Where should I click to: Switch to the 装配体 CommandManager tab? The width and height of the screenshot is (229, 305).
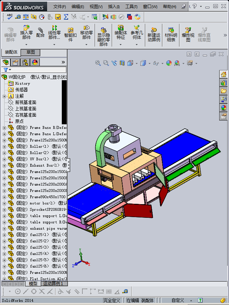pos(11,52)
